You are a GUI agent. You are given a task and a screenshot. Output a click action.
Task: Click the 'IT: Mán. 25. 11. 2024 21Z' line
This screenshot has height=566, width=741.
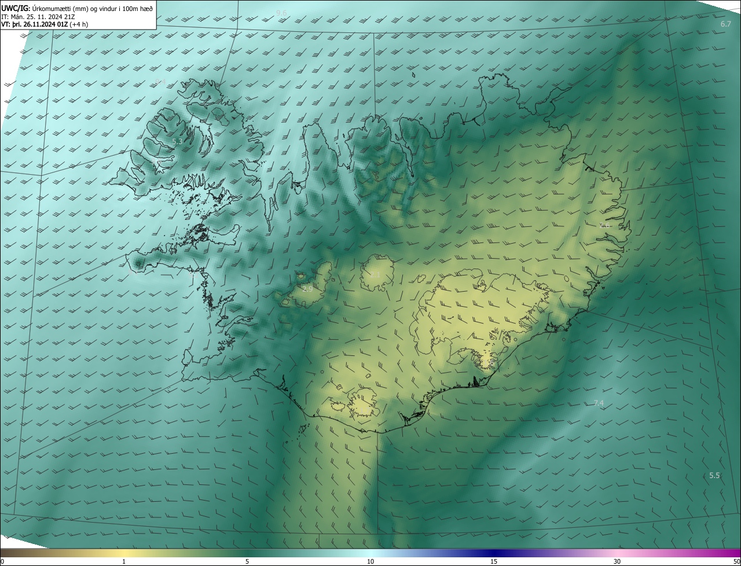click(x=38, y=17)
